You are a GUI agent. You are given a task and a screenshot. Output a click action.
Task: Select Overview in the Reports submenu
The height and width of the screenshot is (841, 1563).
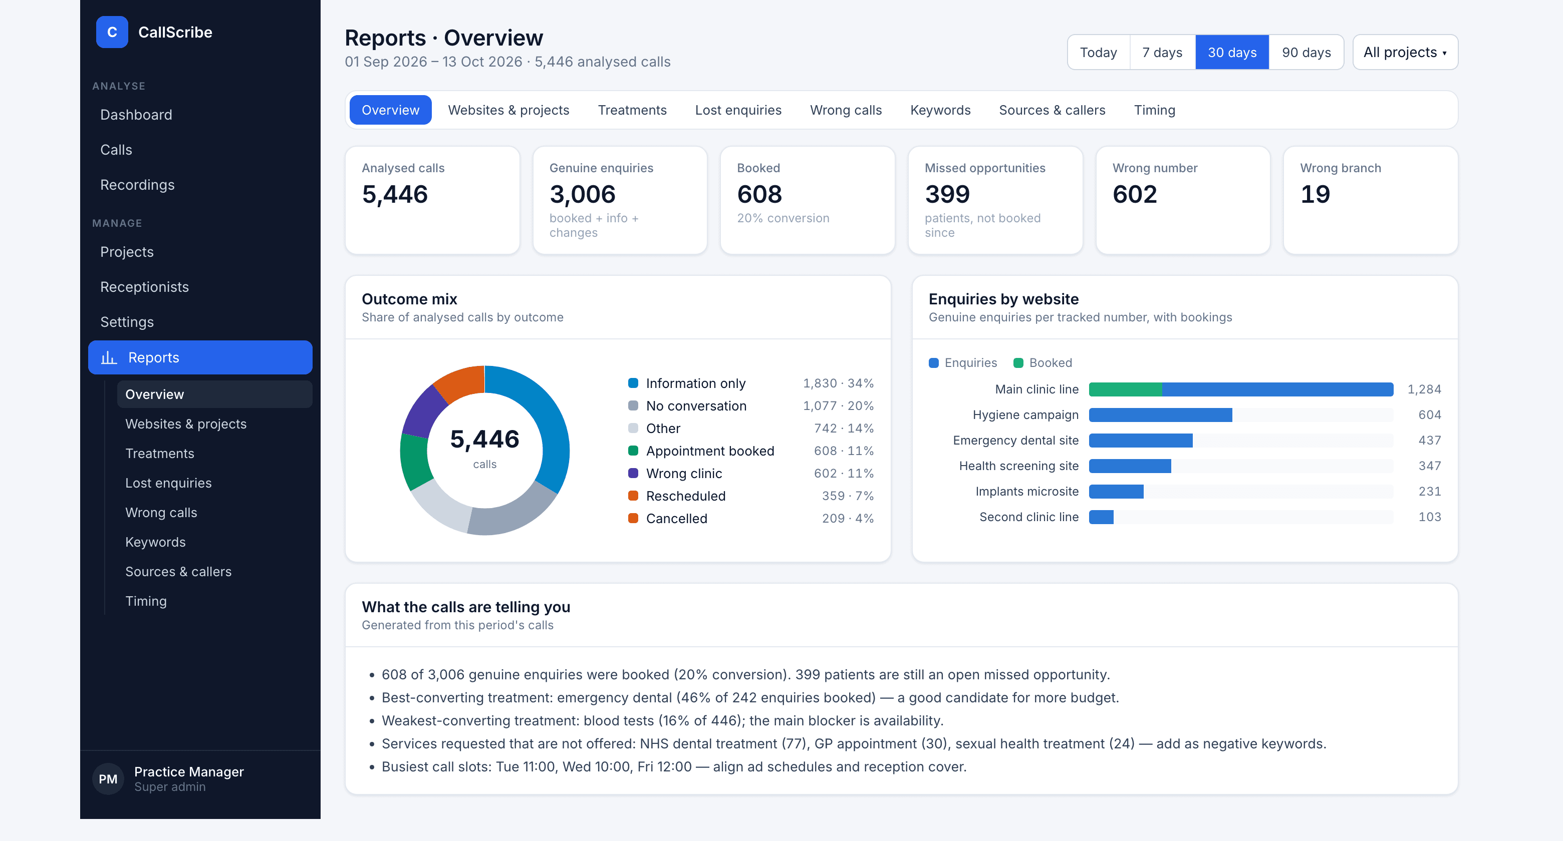[214, 394]
